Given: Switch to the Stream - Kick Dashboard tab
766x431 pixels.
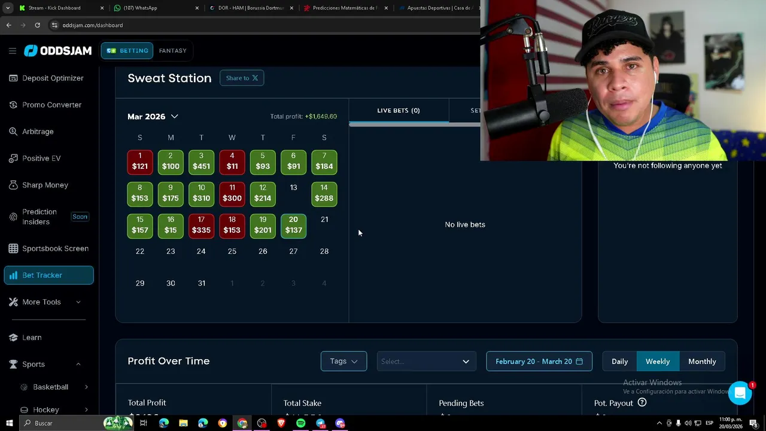Looking at the screenshot, I should (x=60, y=8).
